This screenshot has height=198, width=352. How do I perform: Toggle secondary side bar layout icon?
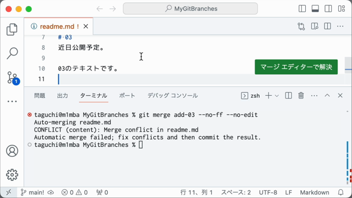pos(328,9)
